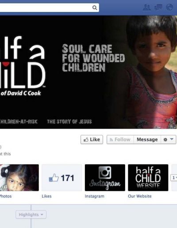Image resolution: width=177 pixels, height=228 pixels.
Task: Expand the Highlights dropdown
Action: click(31, 215)
